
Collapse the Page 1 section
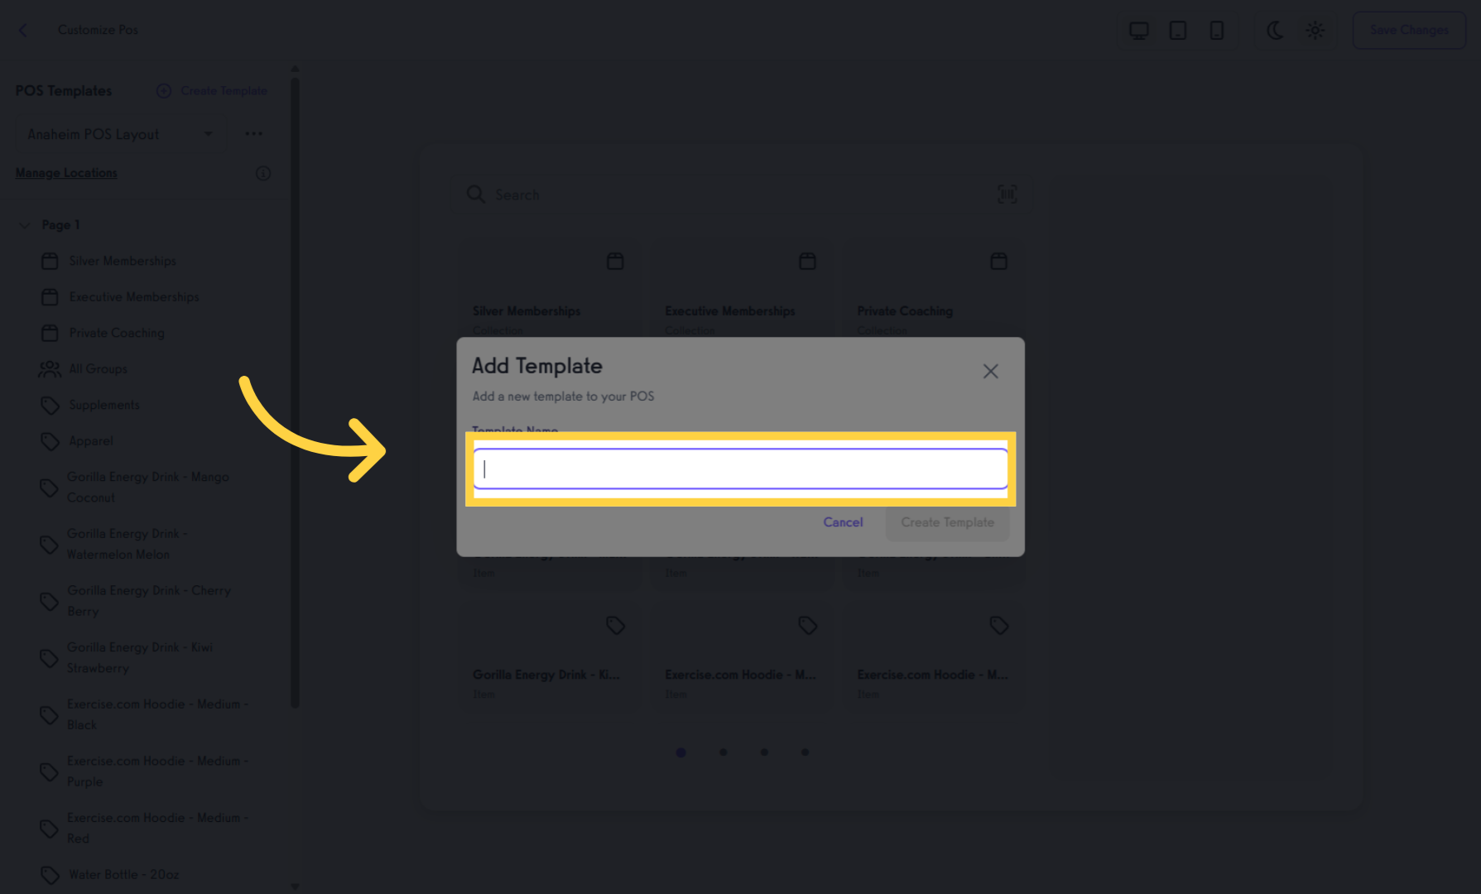tap(25, 225)
